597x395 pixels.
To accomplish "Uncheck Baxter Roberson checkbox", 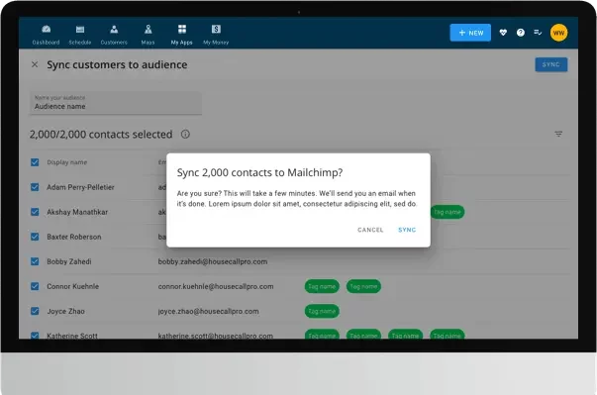I will 35,237.
